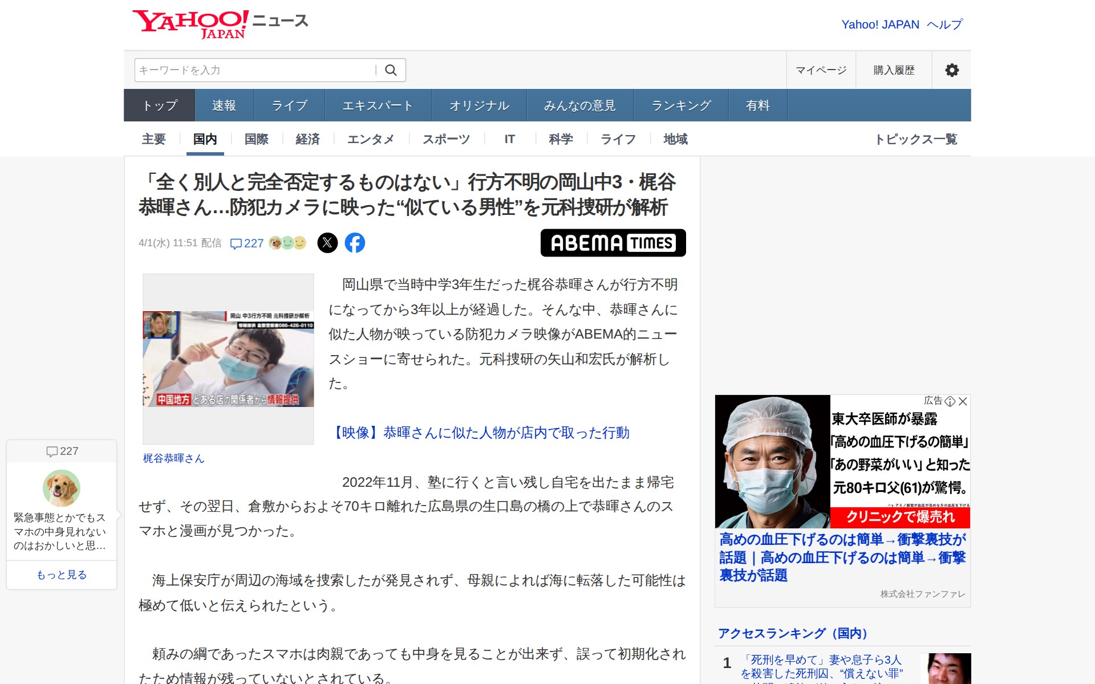The height and width of the screenshot is (684, 1095).
Task: Click the reaction emoji icons
Action: (x=287, y=243)
